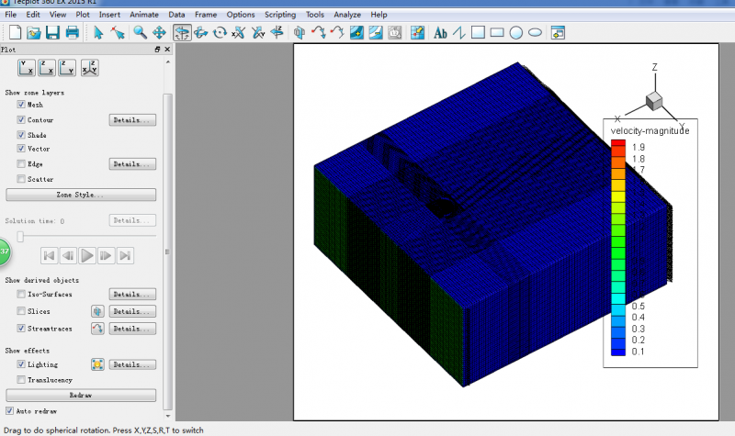Image resolution: width=735 pixels, height=436 pixels.
Task: Click the Open file folder icon
Action: point(34,33)
